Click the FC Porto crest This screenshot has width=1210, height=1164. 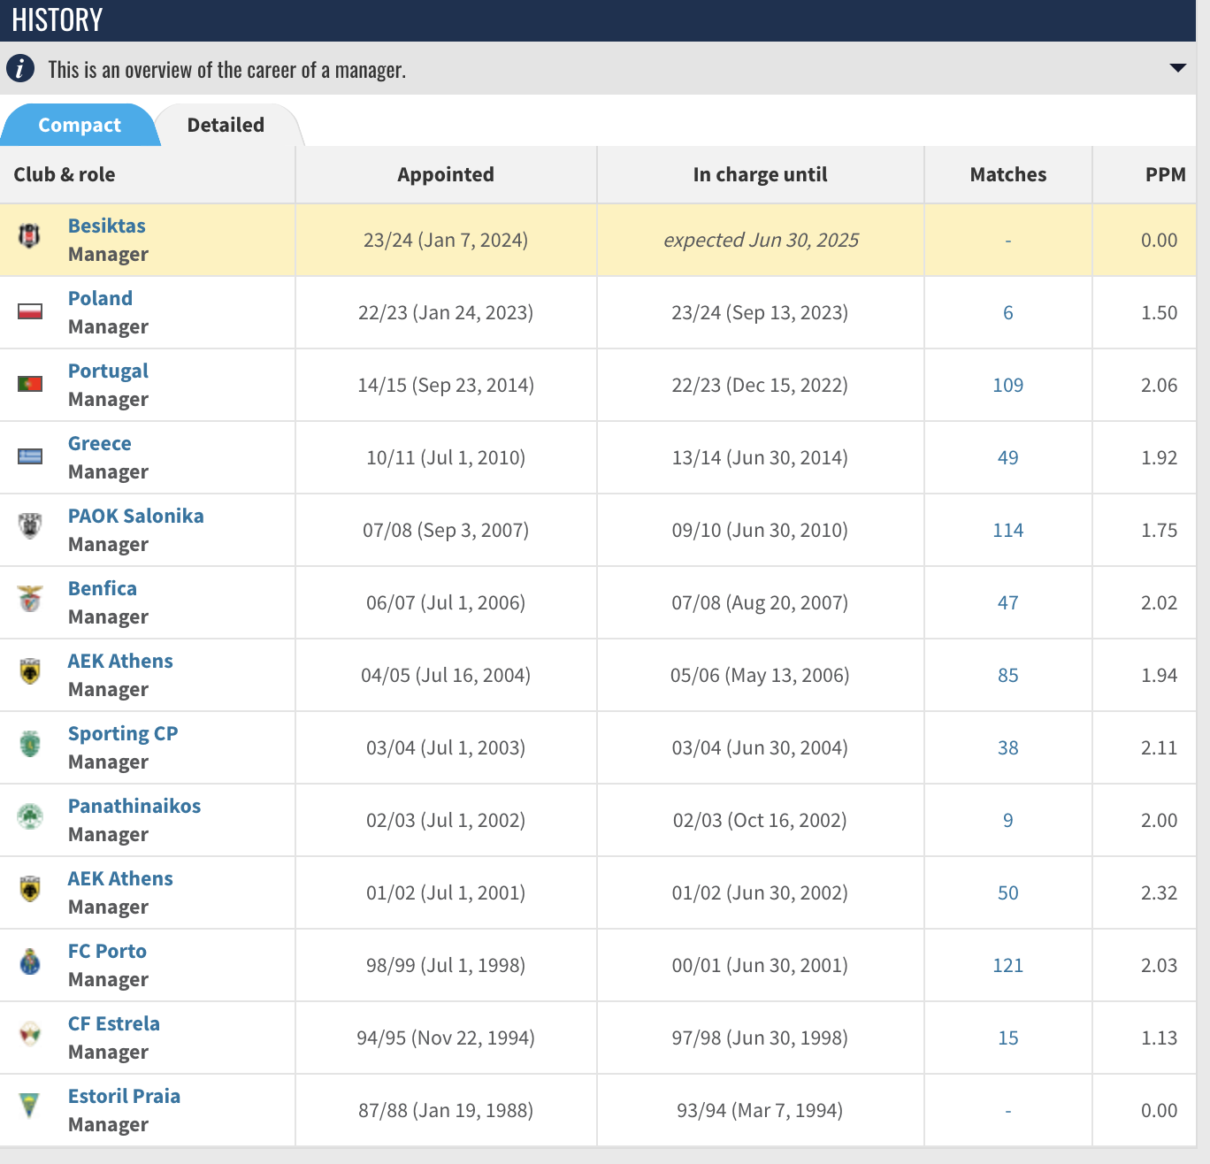pos(30,961)
